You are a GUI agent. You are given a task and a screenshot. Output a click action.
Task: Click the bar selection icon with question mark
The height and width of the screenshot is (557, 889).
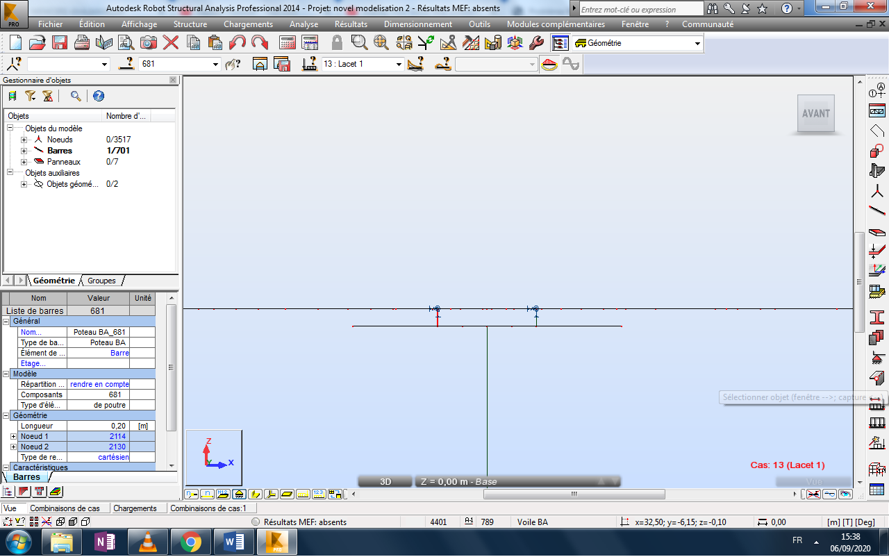[126, 64]
